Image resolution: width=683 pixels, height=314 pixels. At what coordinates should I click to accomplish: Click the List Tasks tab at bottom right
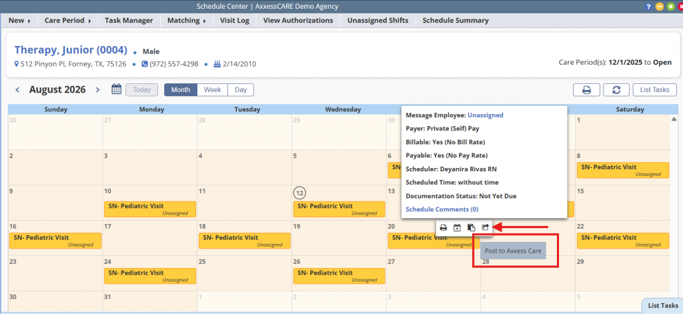tap(662, 306)
